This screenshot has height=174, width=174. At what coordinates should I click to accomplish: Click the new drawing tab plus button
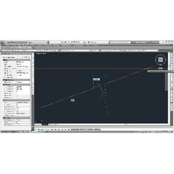33,48
